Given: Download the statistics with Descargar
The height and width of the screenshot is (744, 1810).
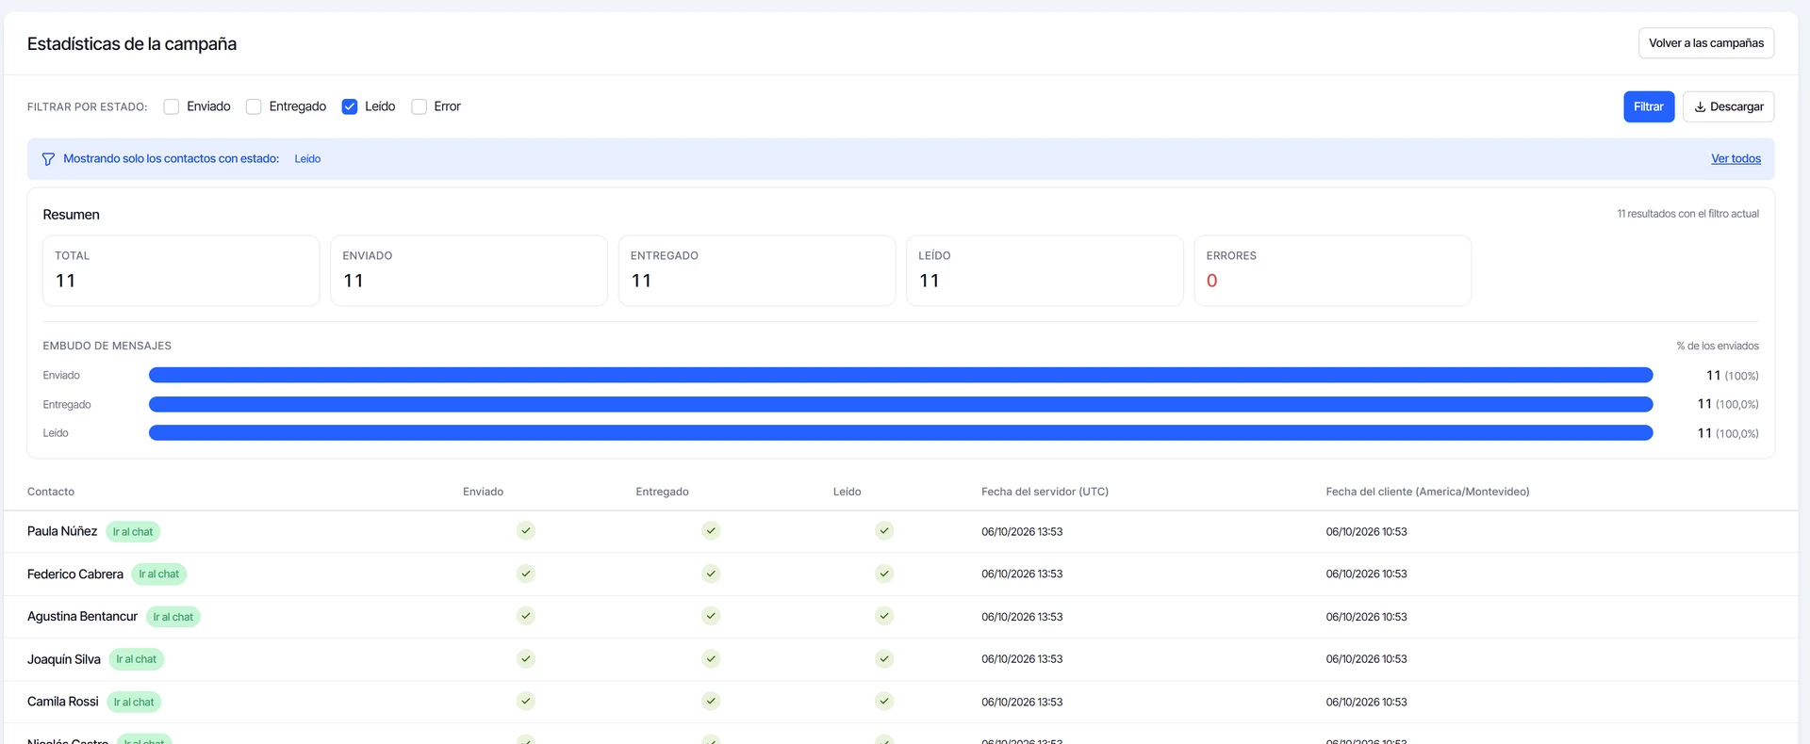Looking at the screenshot, I should pos(1729,106).
